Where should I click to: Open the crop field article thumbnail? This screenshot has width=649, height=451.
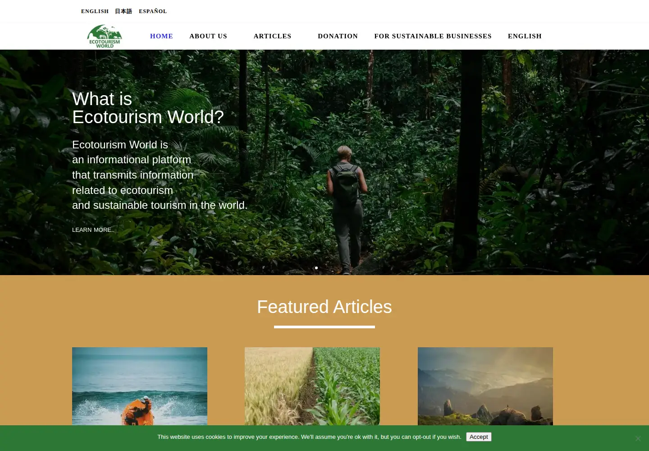[312, 387]
